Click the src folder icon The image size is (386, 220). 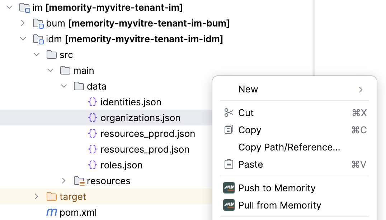52,54
